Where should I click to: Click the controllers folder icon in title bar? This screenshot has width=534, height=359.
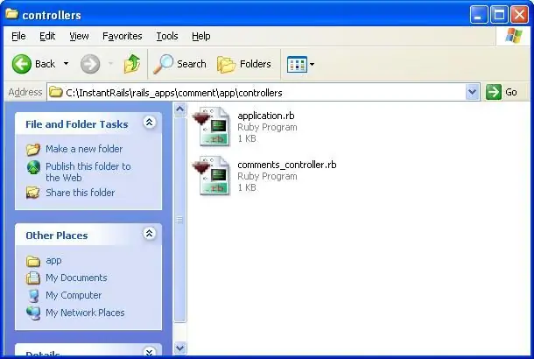tap(12, 14)
